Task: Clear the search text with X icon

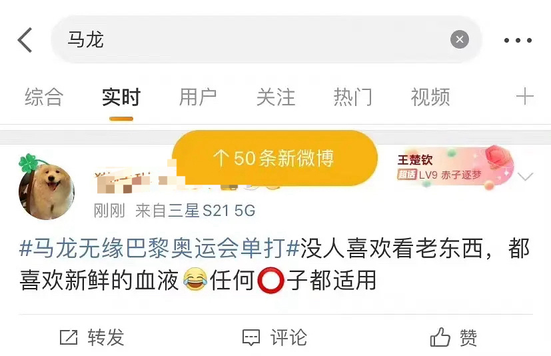Action: coord(459,39)
